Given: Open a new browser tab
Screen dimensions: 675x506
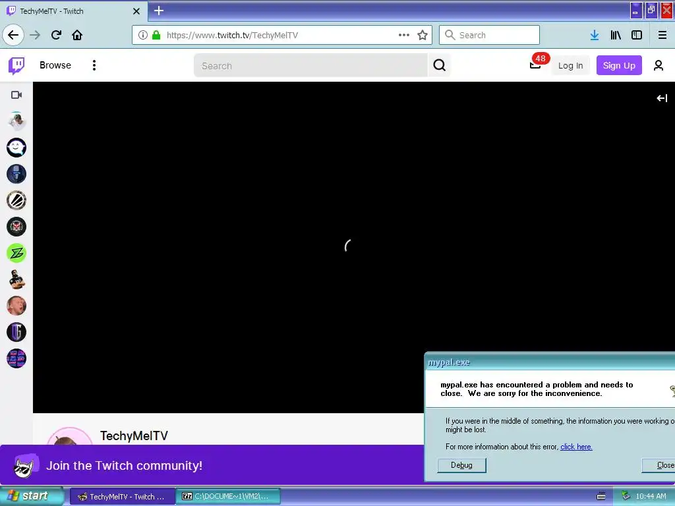Looking at the screenshot, I should 159,11.
